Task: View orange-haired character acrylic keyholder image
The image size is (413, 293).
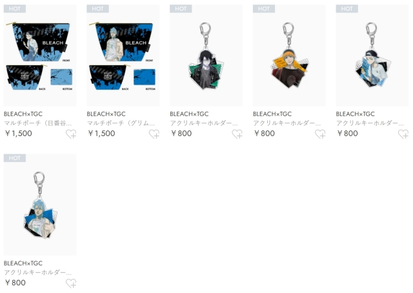Action: (289, 56)
